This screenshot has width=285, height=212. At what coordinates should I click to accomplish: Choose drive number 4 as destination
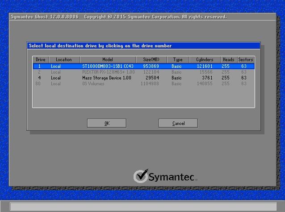39,78
